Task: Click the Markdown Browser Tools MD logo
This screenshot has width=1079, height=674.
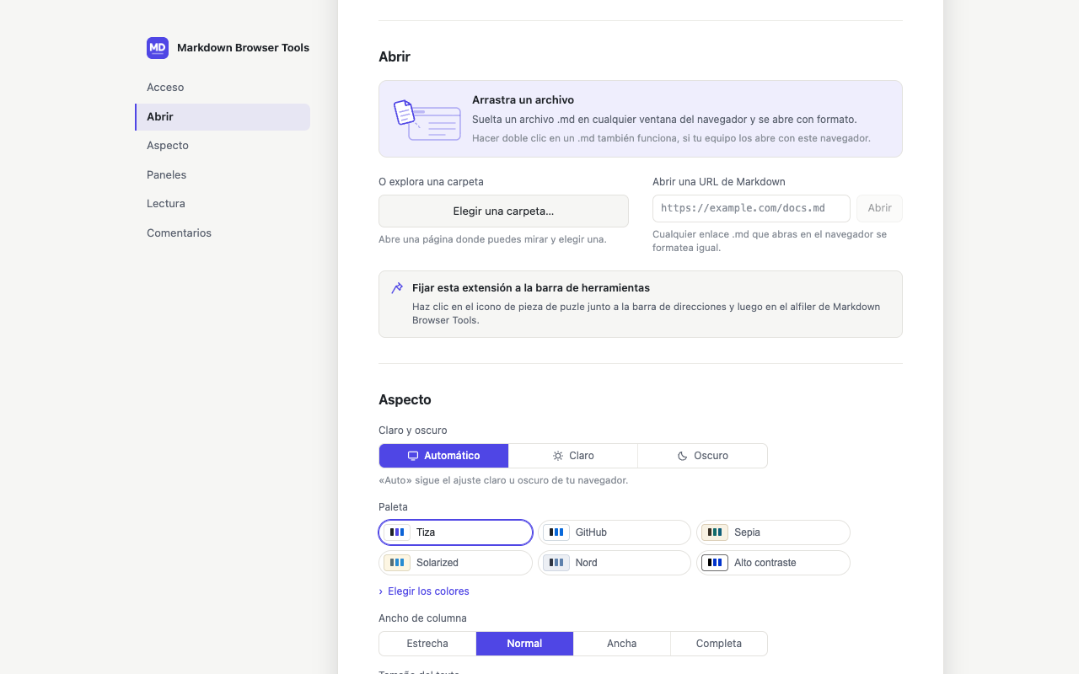Action: tap(158, 48)
